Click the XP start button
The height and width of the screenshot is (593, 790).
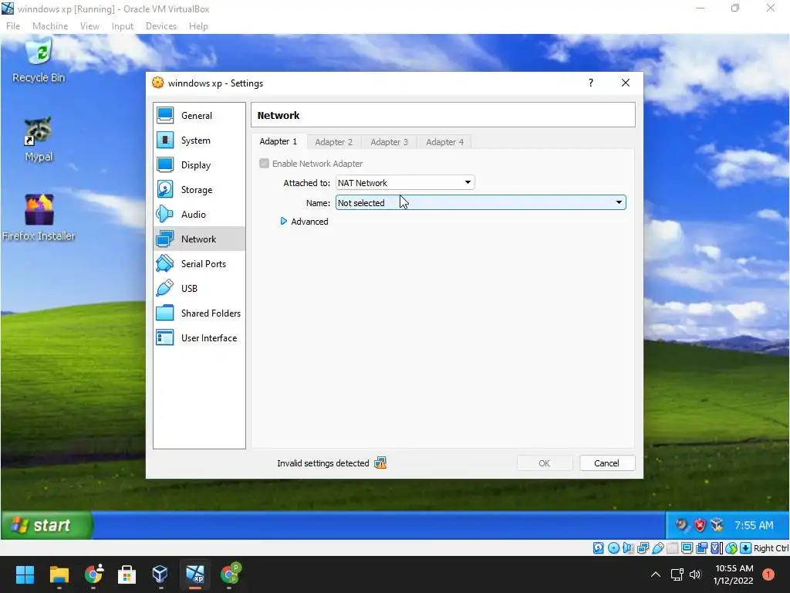[x=46, y=525]
